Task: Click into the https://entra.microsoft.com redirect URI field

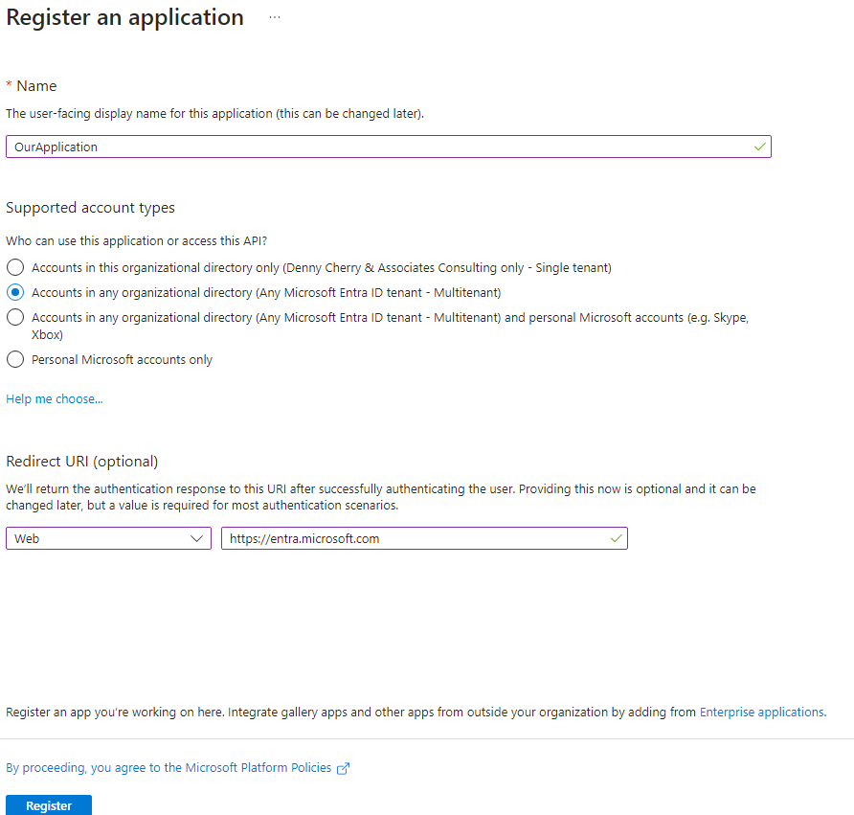Action: [424, 538]
